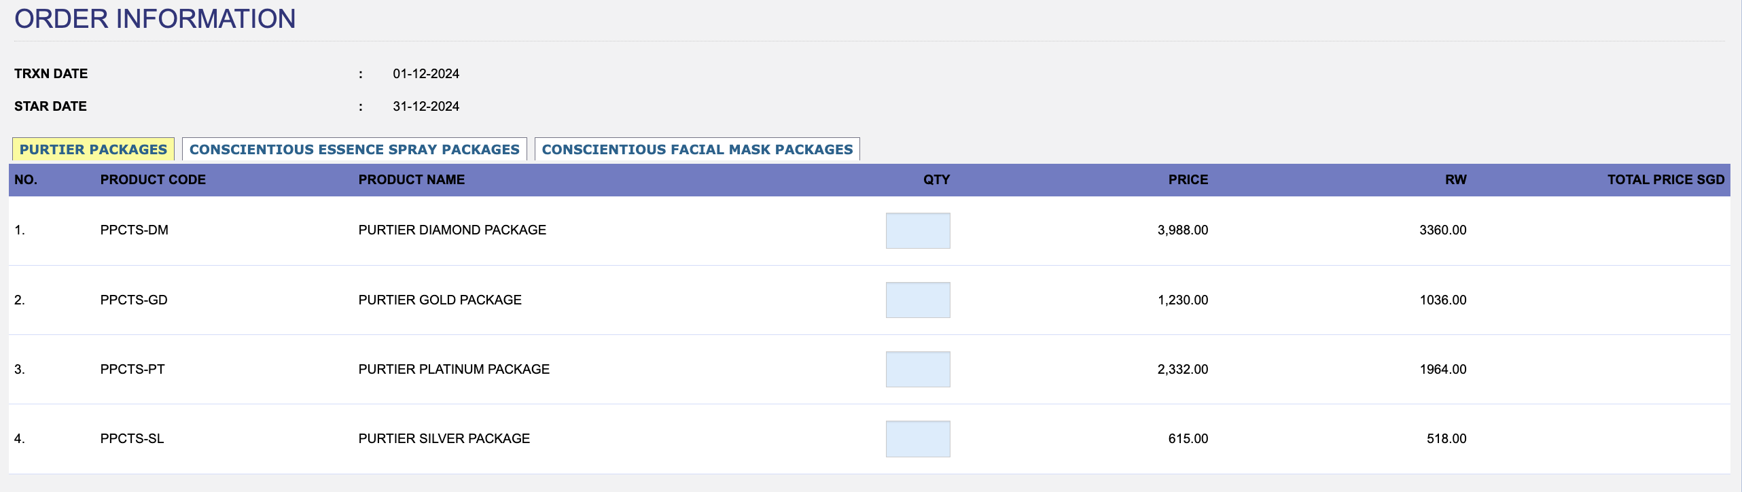Click the Order Information heading

pyautogui.click(x=155, y=19)
